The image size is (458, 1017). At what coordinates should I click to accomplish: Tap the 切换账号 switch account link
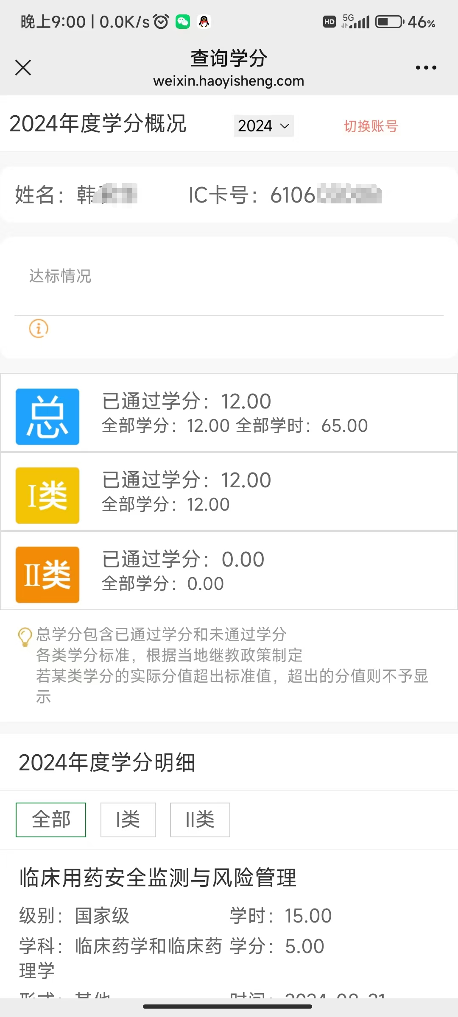point(371,126)
